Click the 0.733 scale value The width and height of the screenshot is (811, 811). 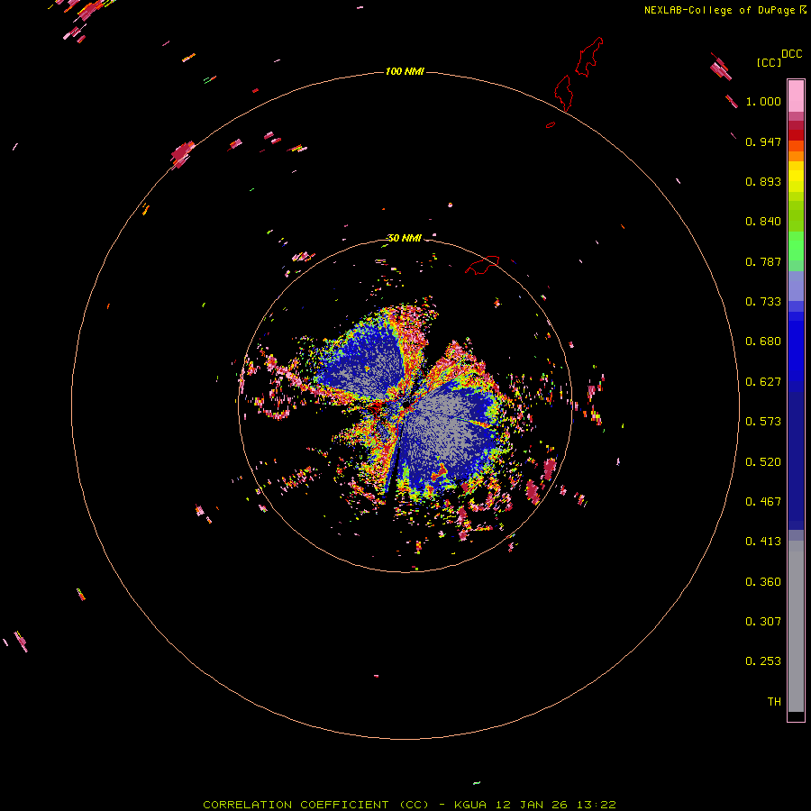pos(763,302)
